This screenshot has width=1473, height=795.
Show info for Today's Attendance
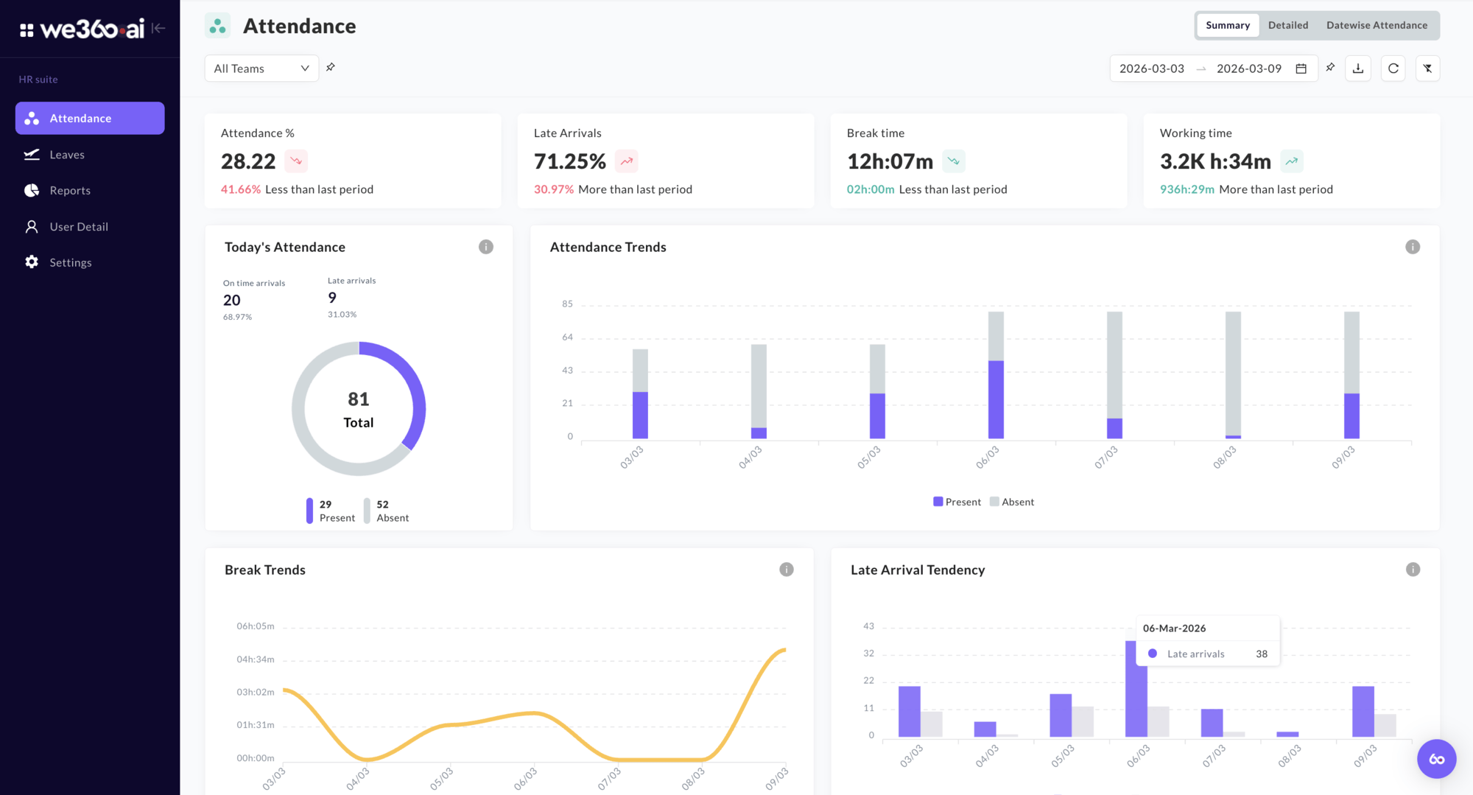click(x=486, y=247)
